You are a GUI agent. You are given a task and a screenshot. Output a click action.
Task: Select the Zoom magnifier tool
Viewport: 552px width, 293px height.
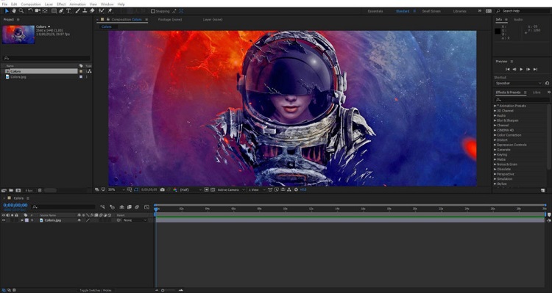pos(21,11)
